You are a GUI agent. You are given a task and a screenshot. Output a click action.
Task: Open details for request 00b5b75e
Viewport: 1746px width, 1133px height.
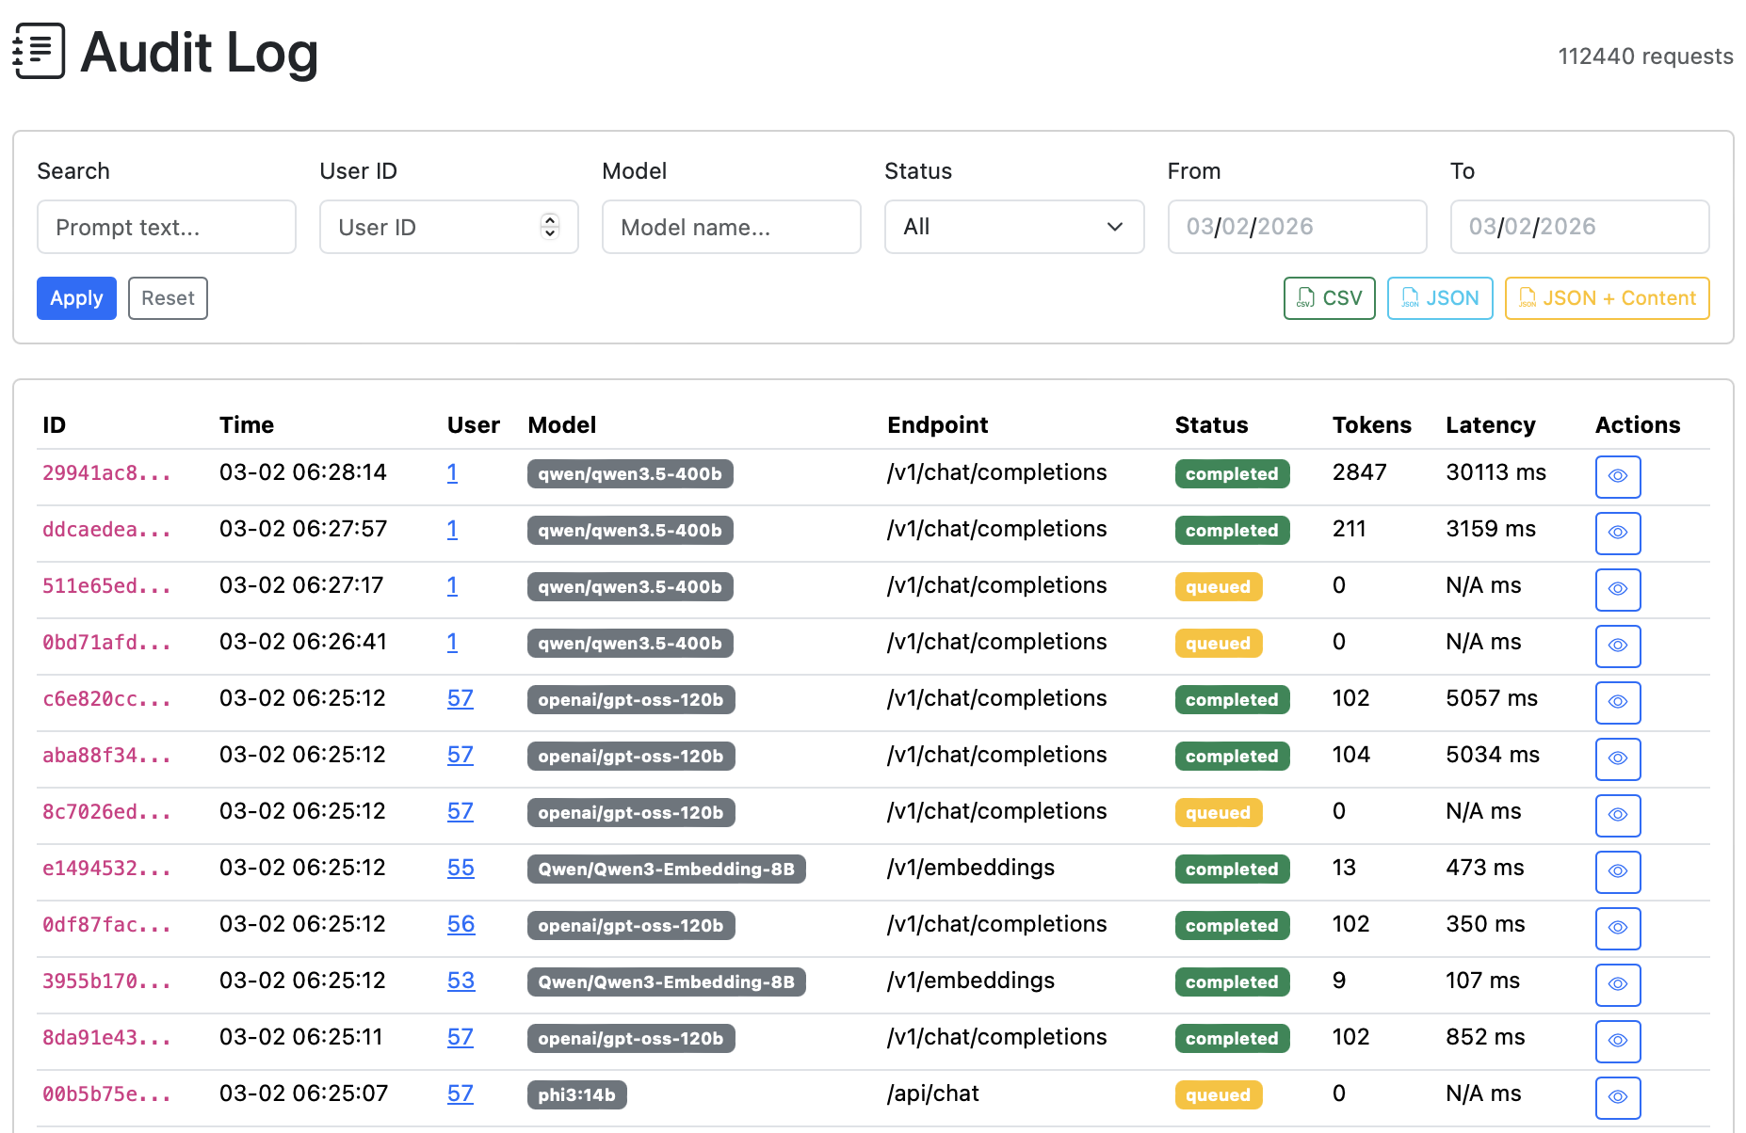point(1617,1097)
